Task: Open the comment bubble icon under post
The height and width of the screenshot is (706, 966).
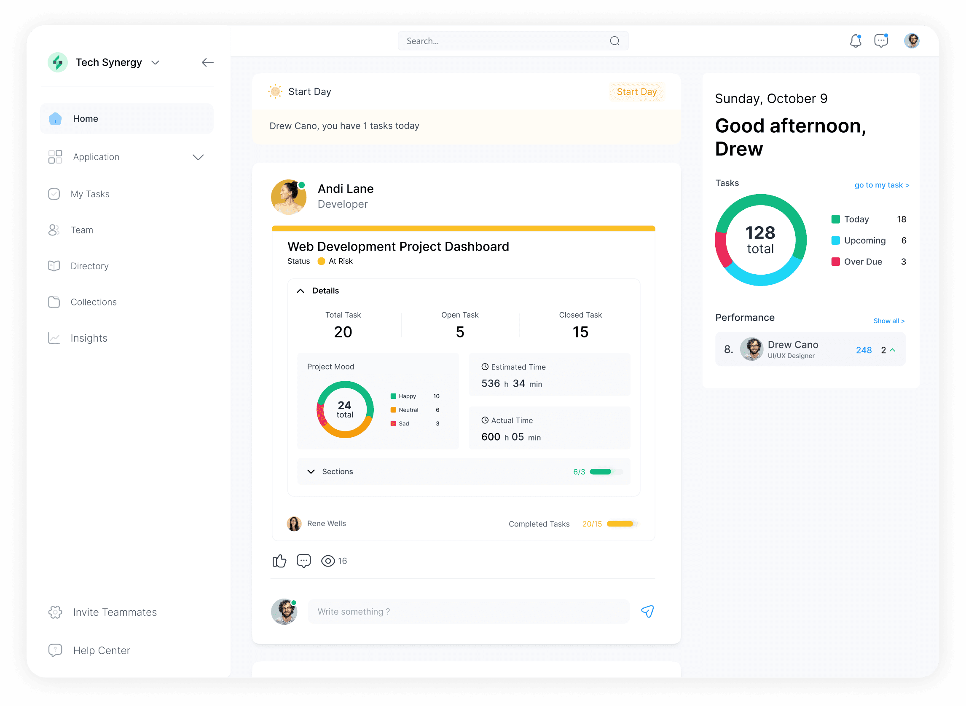Action: tap(303, 561)
